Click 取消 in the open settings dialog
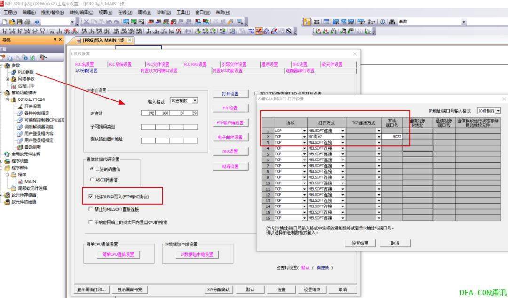 (395, 243)
